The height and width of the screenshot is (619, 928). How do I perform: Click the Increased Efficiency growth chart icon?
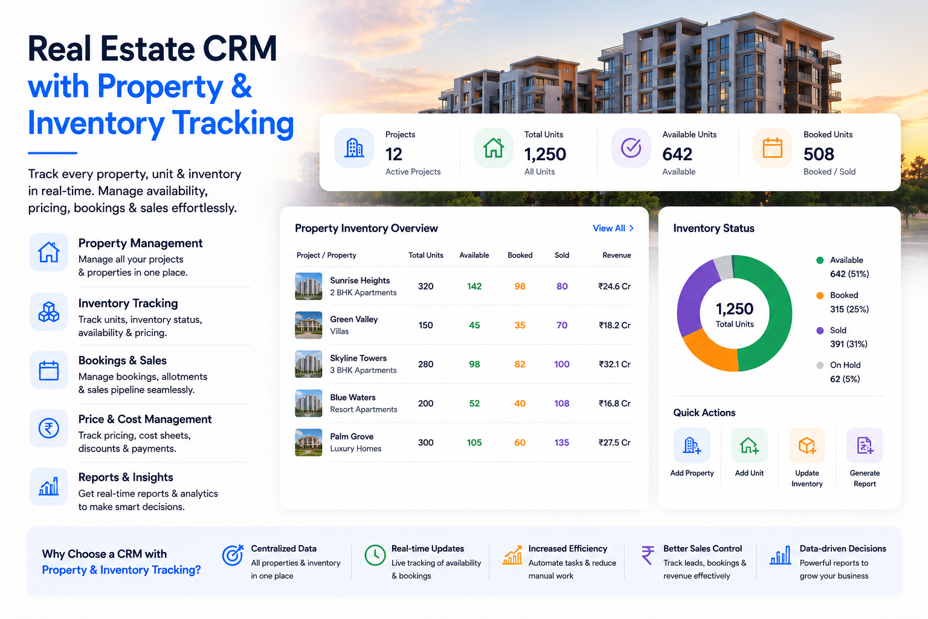point(512,554)
